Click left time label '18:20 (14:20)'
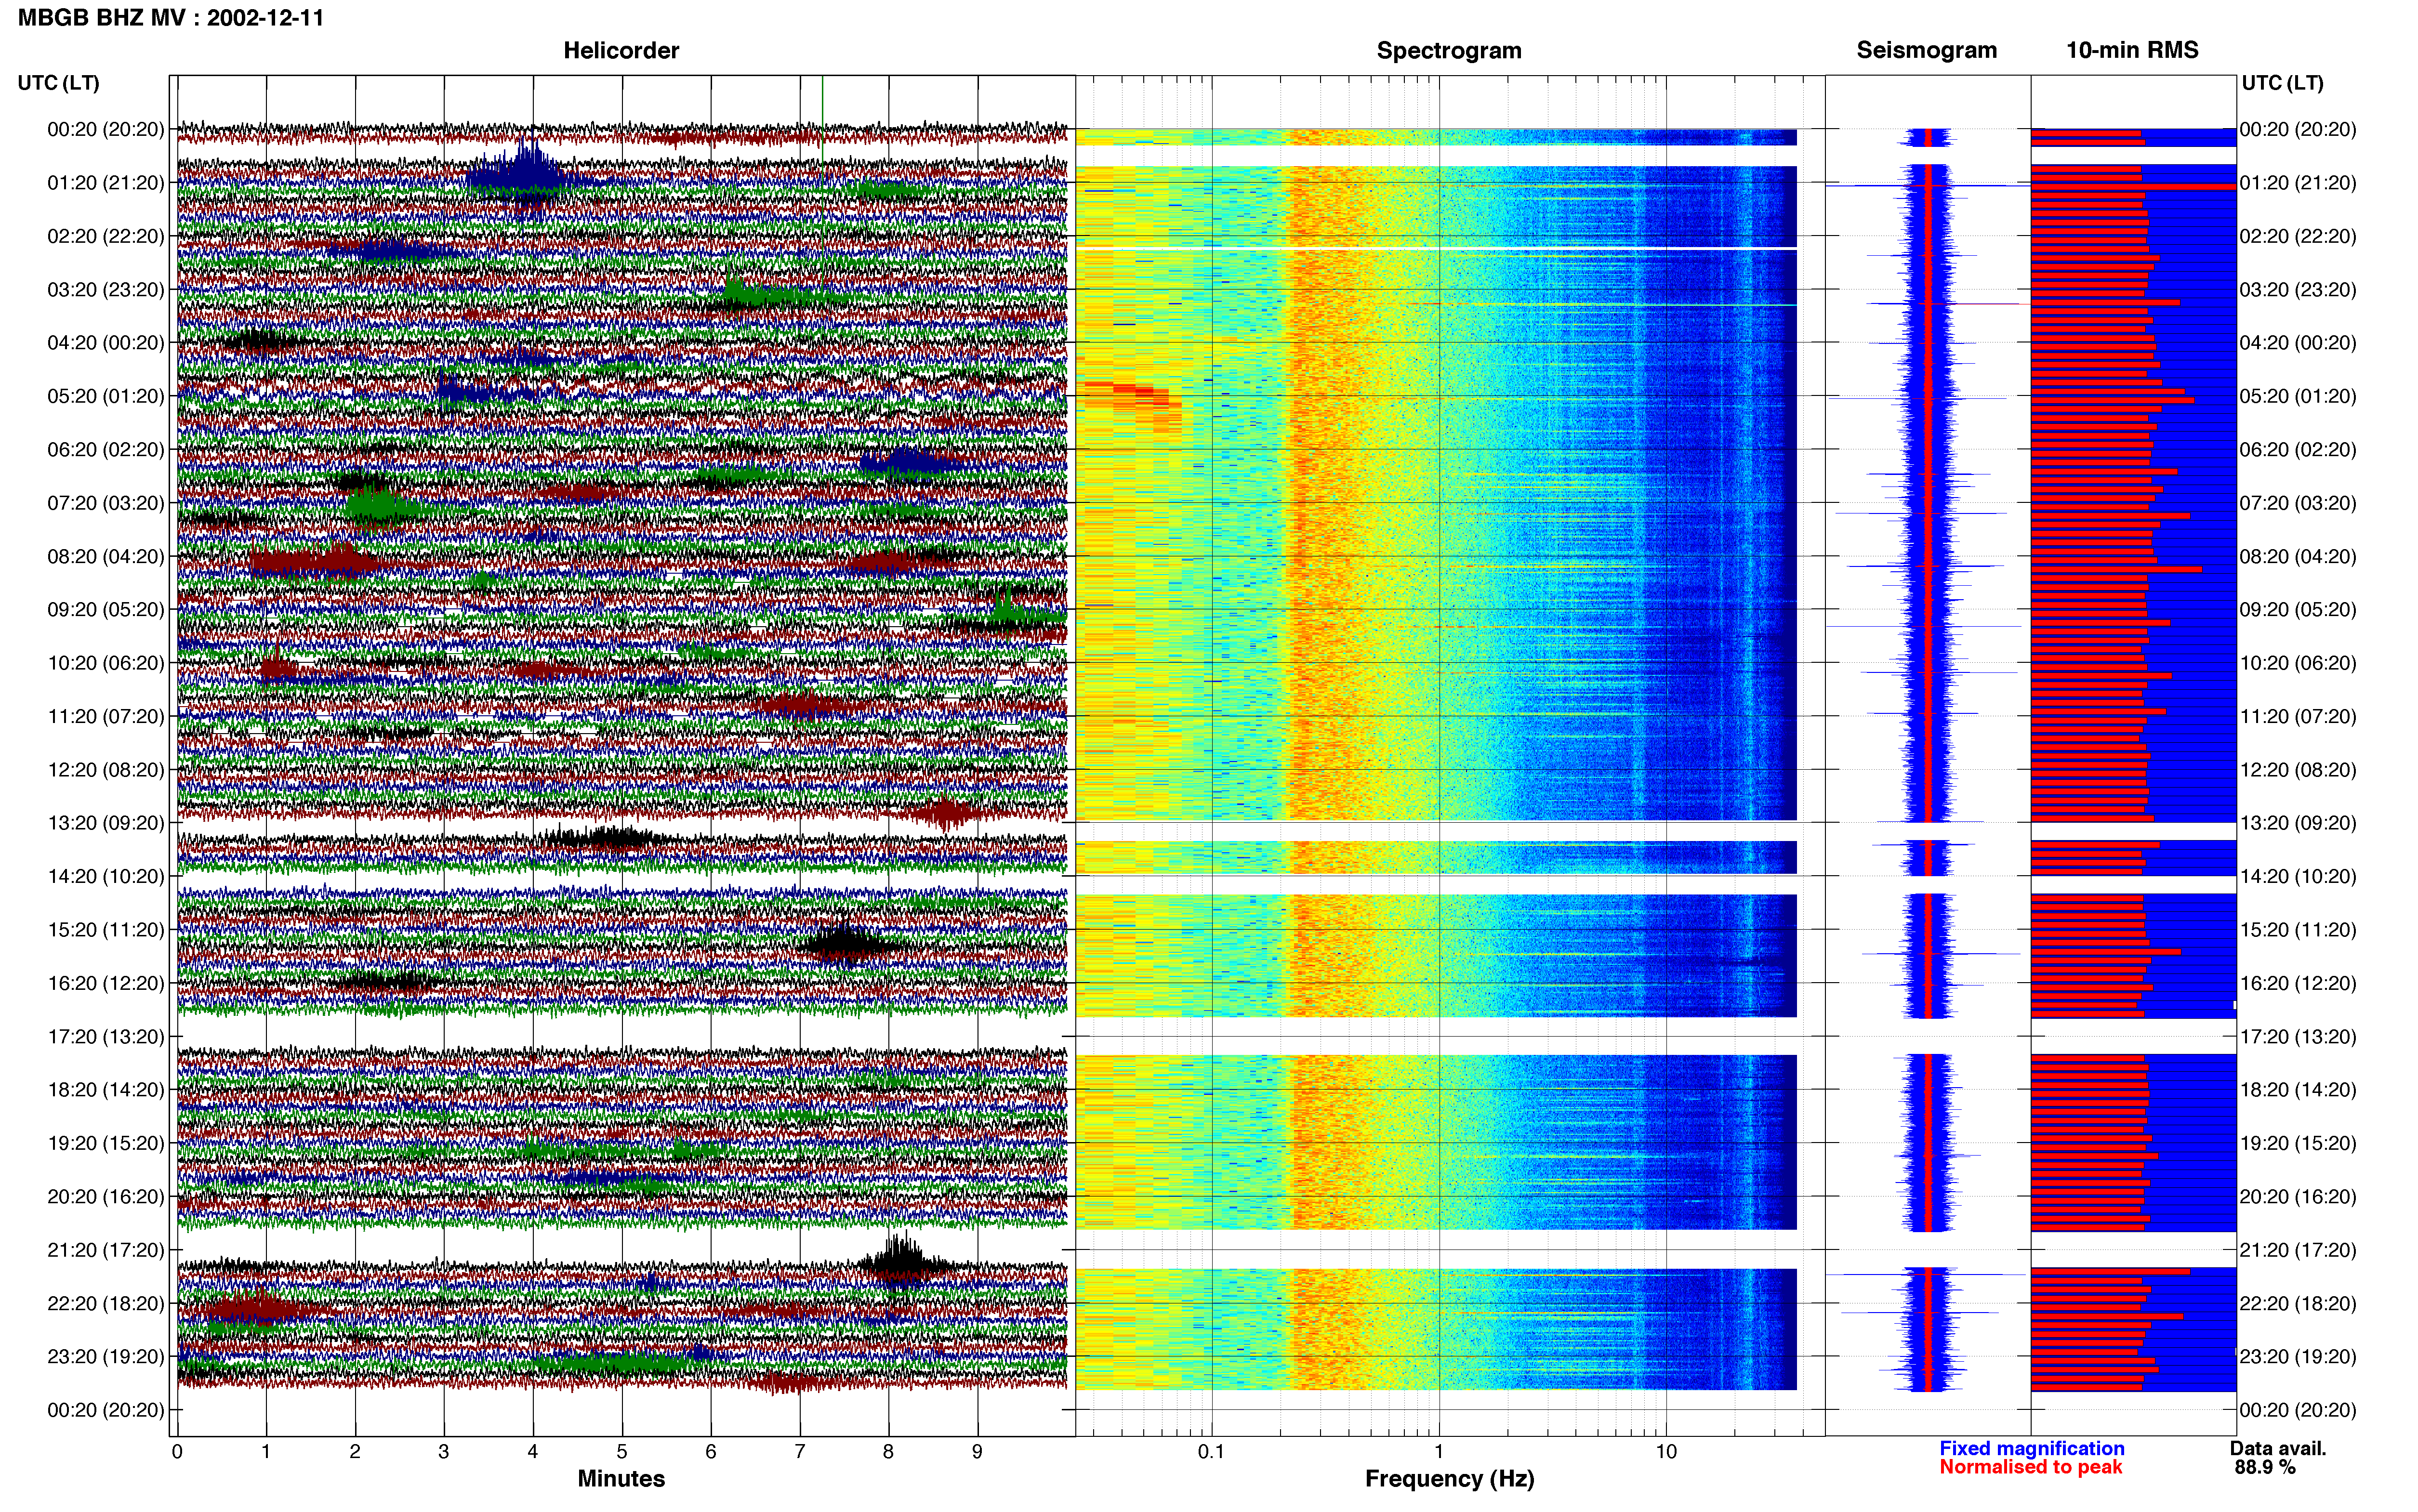The width and height of the screenshot is (2418, 1512). pos(106,1090)
